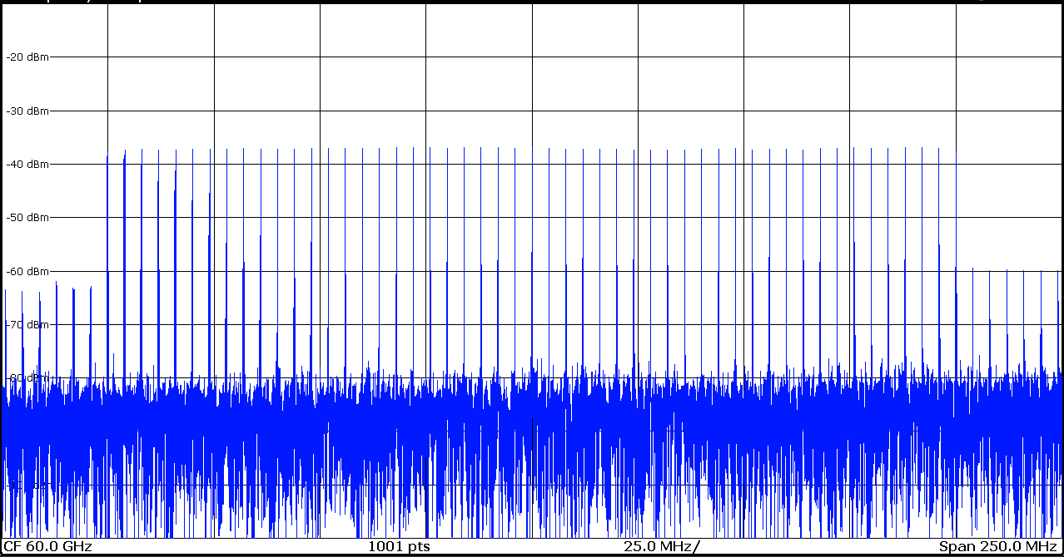Select the 25.0 MHz/ per-division label
This screenshot has height=557, width=1064.
click(662, 547)
